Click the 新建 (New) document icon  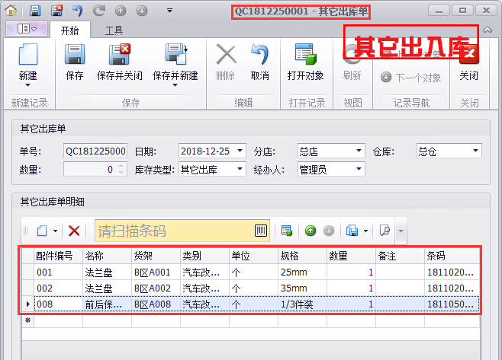27,57
